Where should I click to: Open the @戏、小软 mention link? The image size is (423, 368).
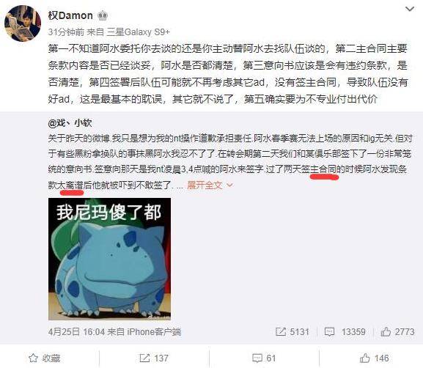coord(70,123)
